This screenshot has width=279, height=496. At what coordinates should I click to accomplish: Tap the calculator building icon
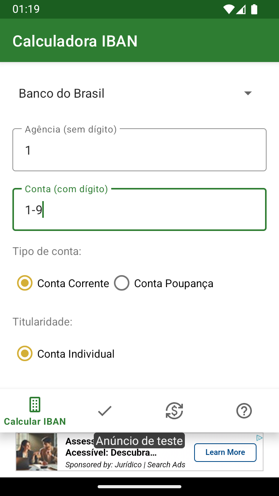click(x=35, y=405)
